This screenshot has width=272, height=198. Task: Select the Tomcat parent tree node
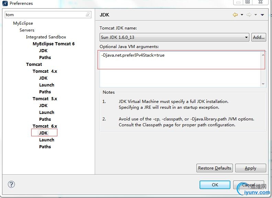click(x=34, y=64)
